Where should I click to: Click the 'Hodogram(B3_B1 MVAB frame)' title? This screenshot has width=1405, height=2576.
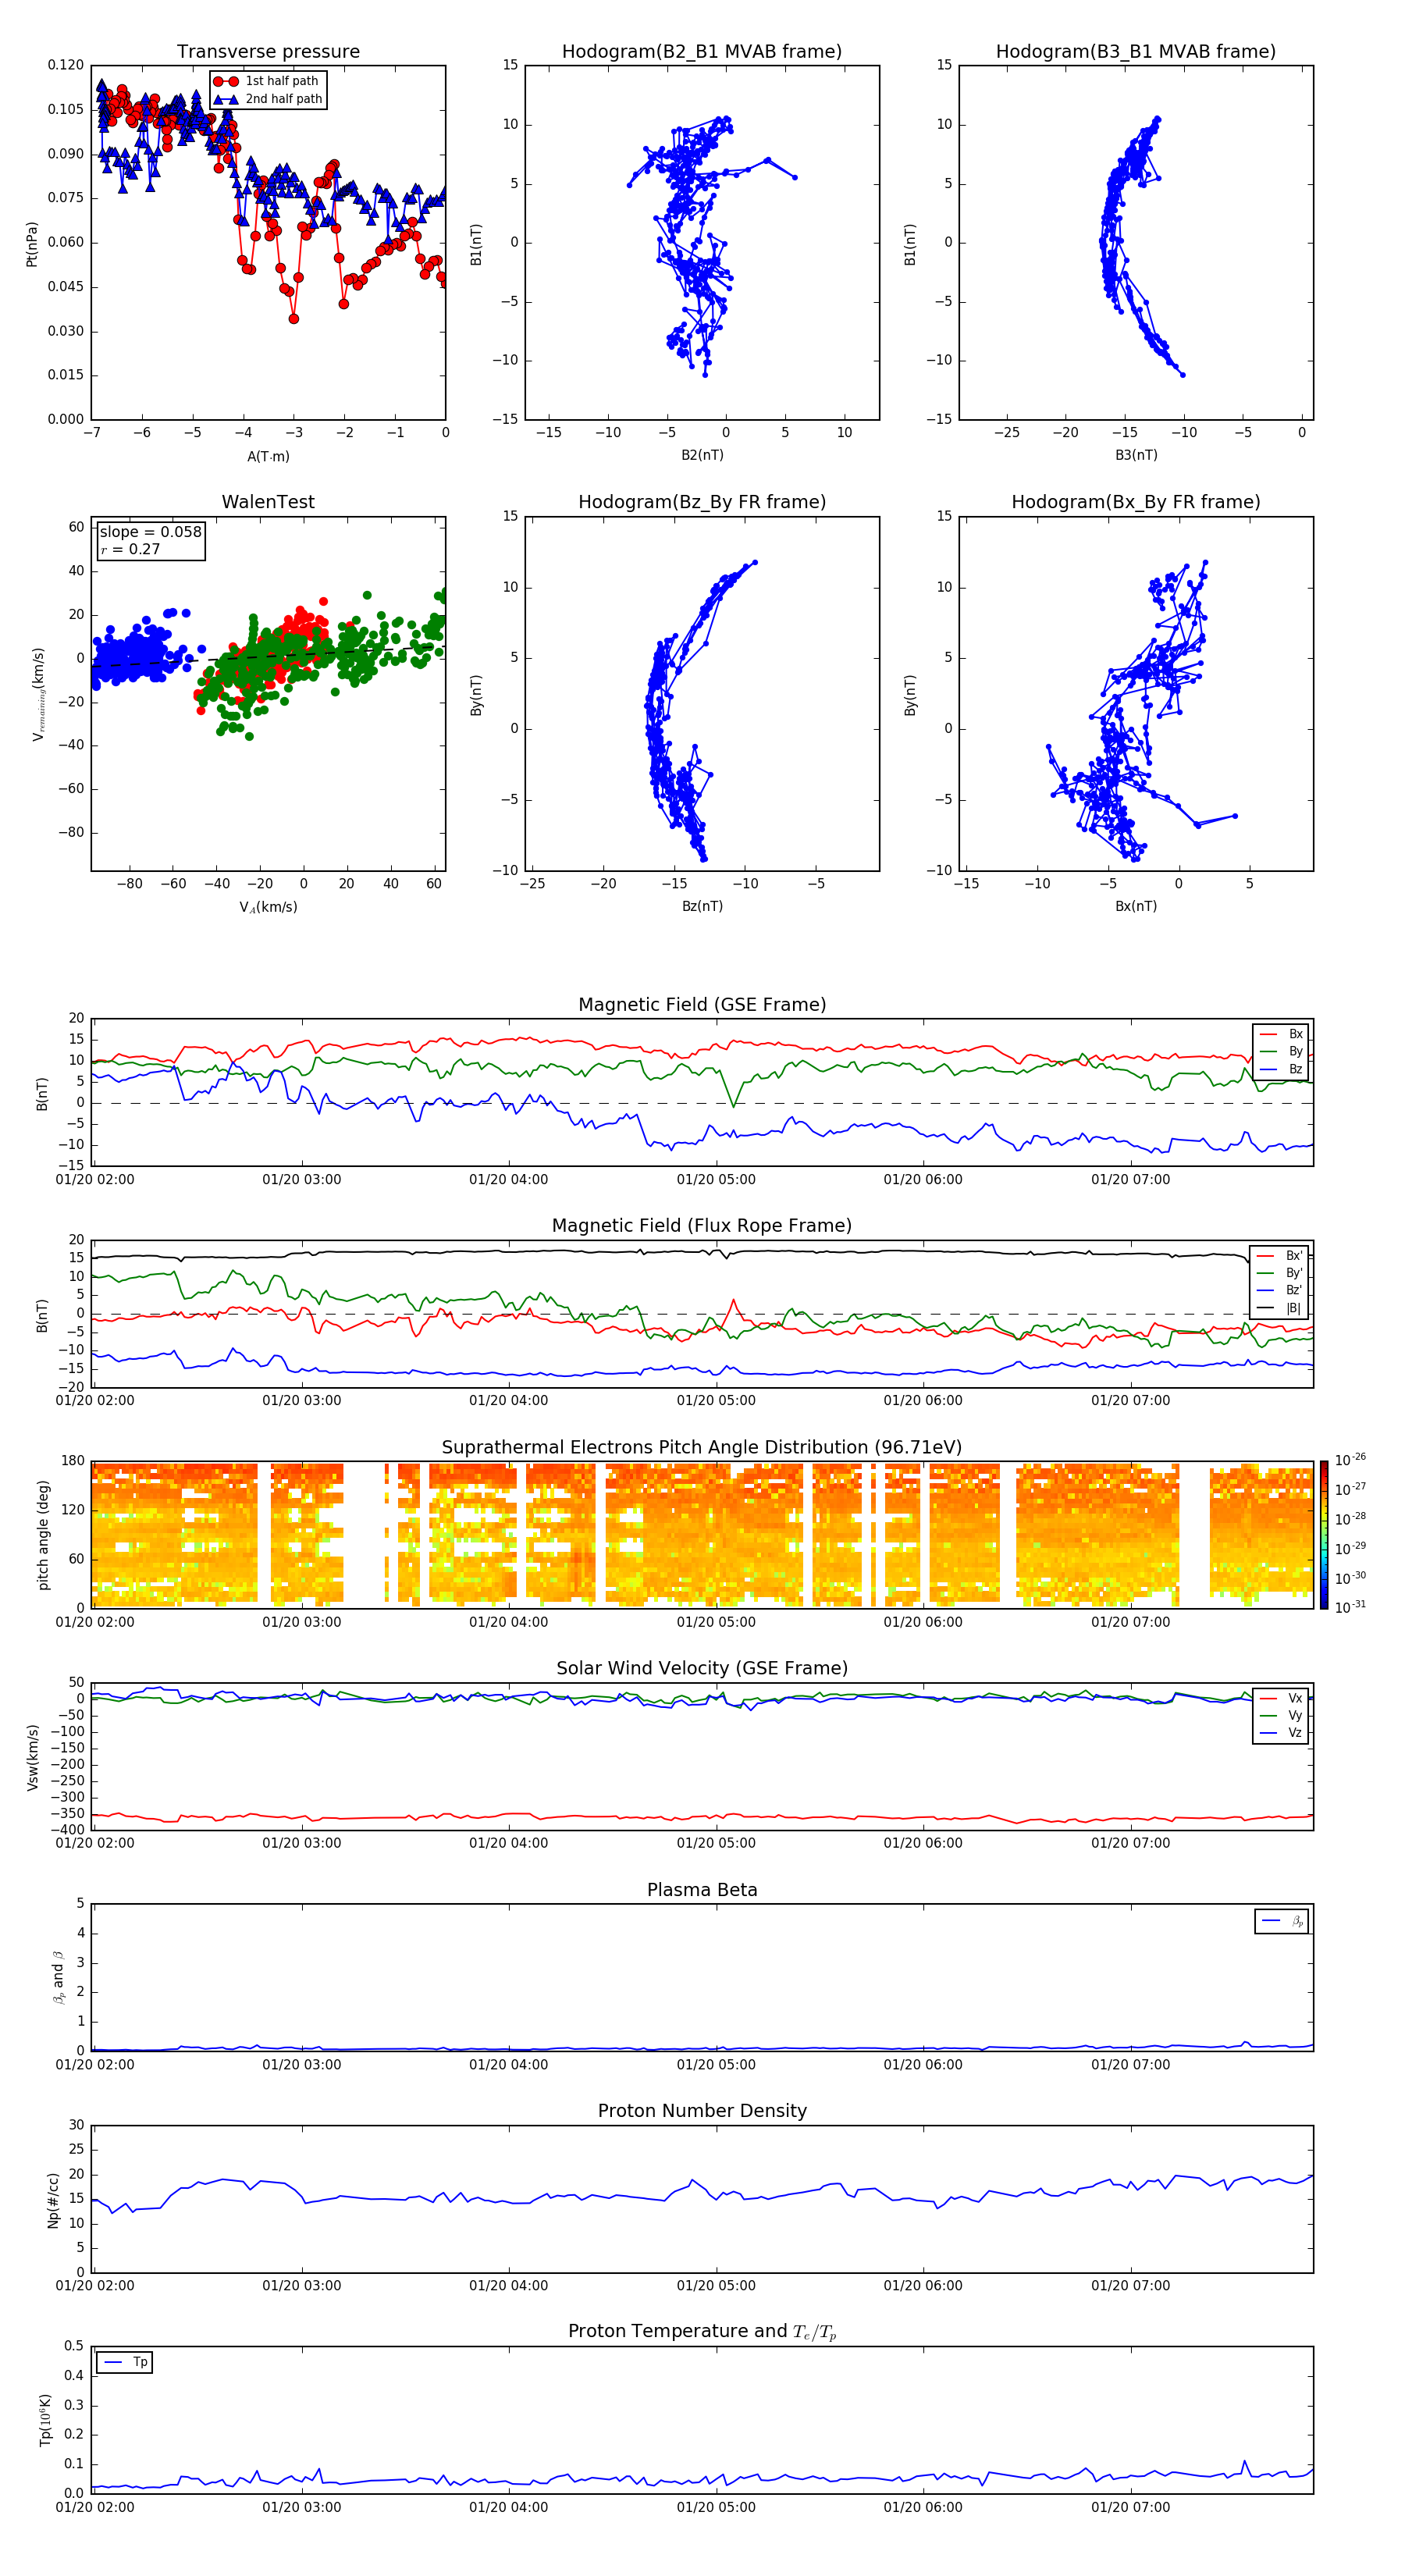tap(1136, 51)
